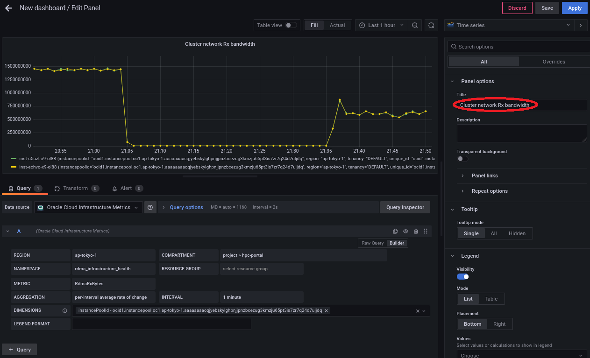This screenshot has height=358, width=590.
Task: Open the data source help icon
Action: [x=150, y=207]
